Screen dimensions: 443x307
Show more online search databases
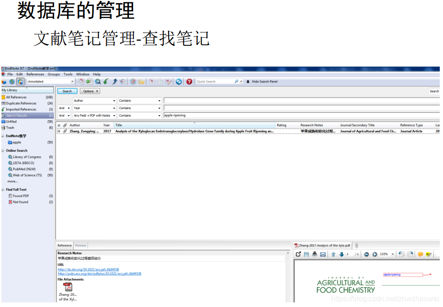coord(12,182)
